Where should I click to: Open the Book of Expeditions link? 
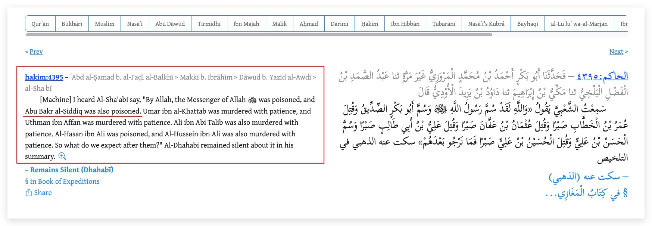coord(65,182)
